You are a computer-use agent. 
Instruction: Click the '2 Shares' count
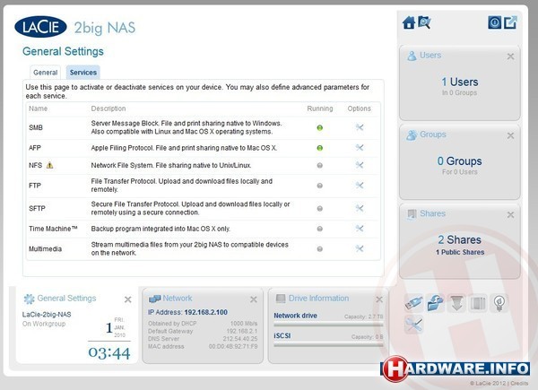coord(459,239)
